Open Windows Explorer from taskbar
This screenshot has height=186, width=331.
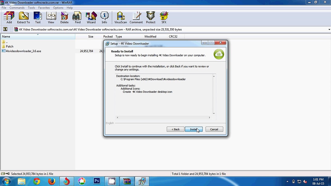(x=22, y=181)
